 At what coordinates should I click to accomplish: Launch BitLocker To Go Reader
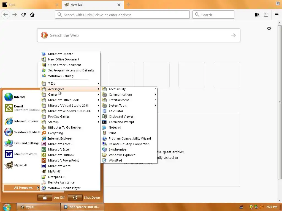(70, 127)
